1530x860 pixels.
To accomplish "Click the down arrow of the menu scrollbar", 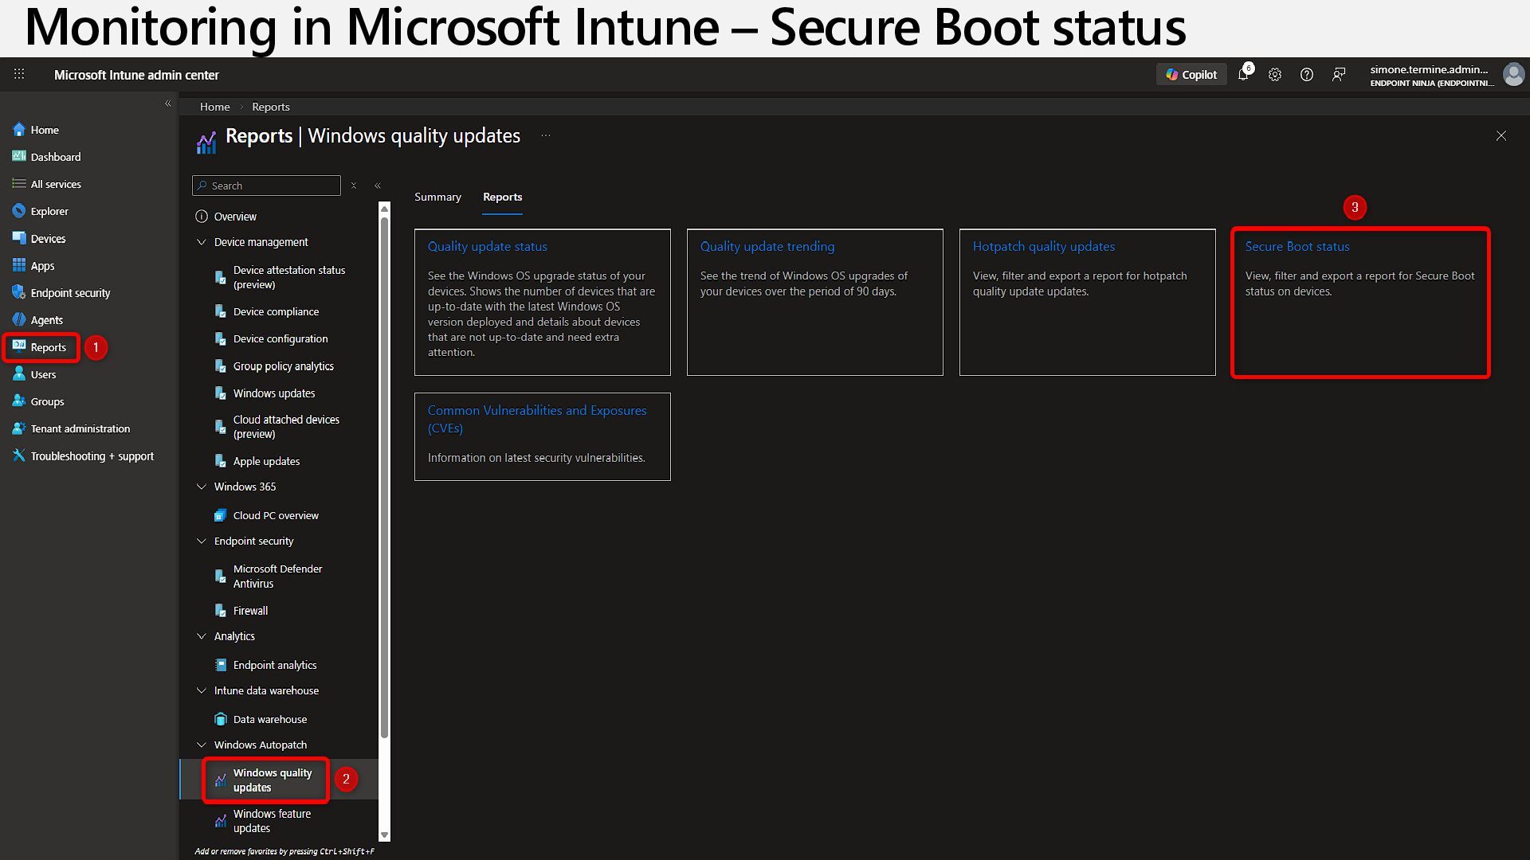I will [x=385, y=835].
